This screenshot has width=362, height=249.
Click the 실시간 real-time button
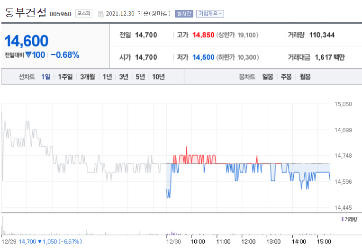point(184,14)
